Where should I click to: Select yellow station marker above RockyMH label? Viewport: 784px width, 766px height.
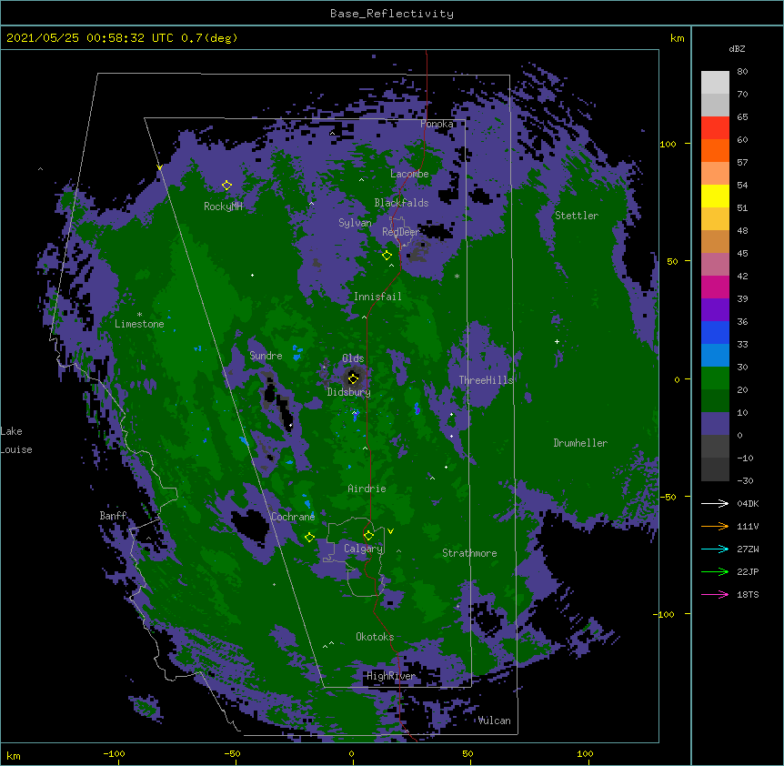(x=226, y=186)
